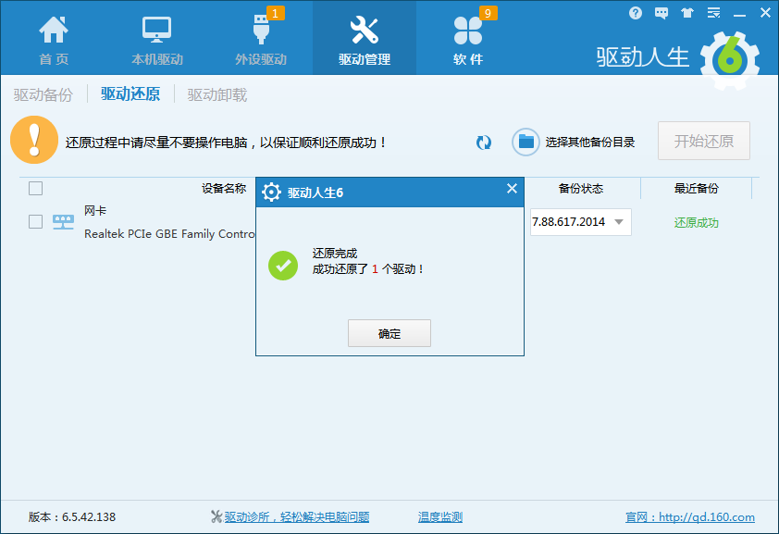Check the 网卡 Realtek driver checkbox
This screenshot has width=779, height=534.
click(x=36, y=222)
